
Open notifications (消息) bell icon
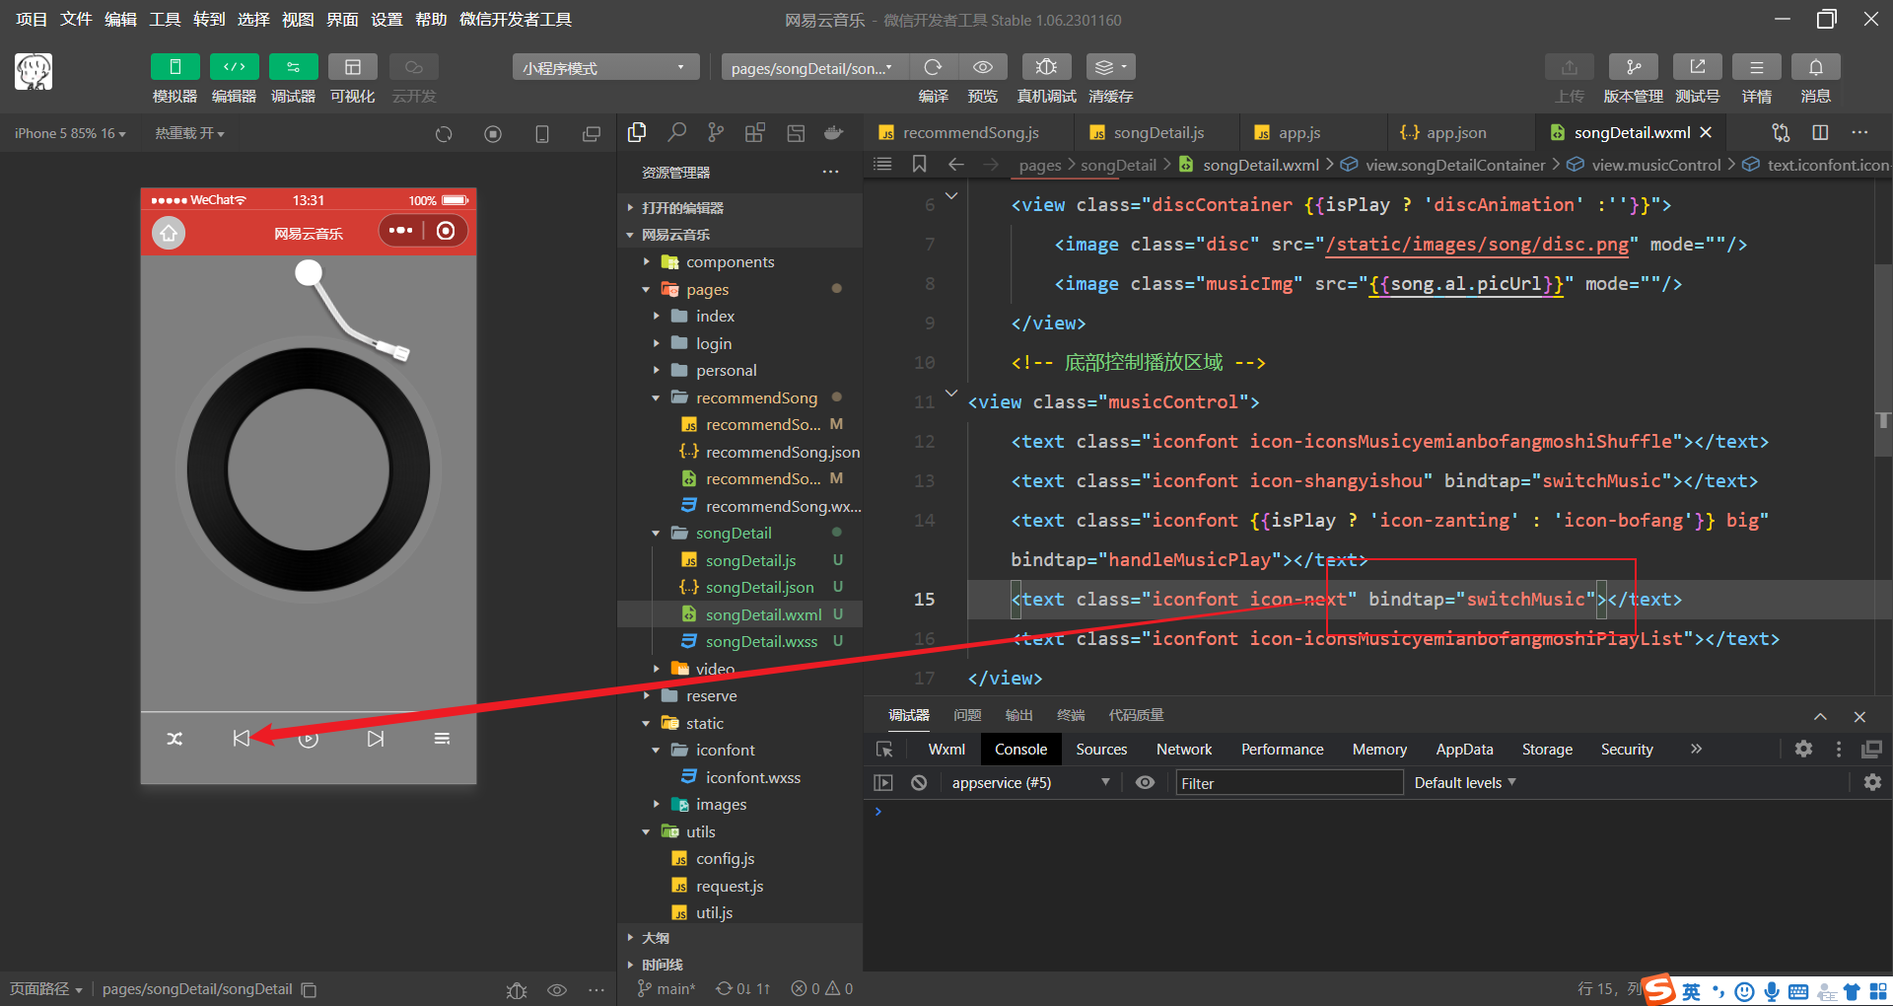(x=1815, y=67)
